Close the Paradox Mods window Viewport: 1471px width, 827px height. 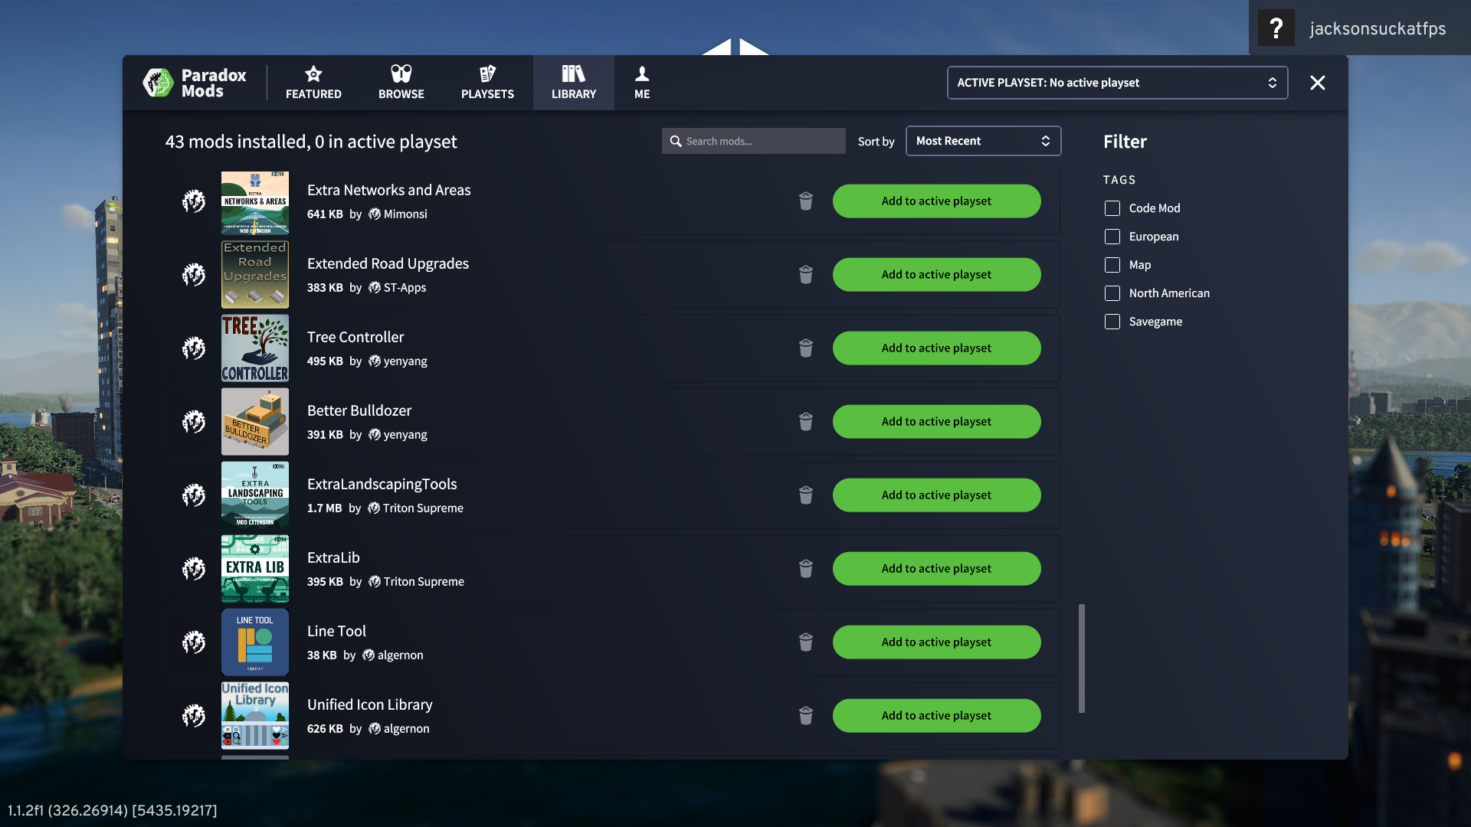(x=1317, y=83)
